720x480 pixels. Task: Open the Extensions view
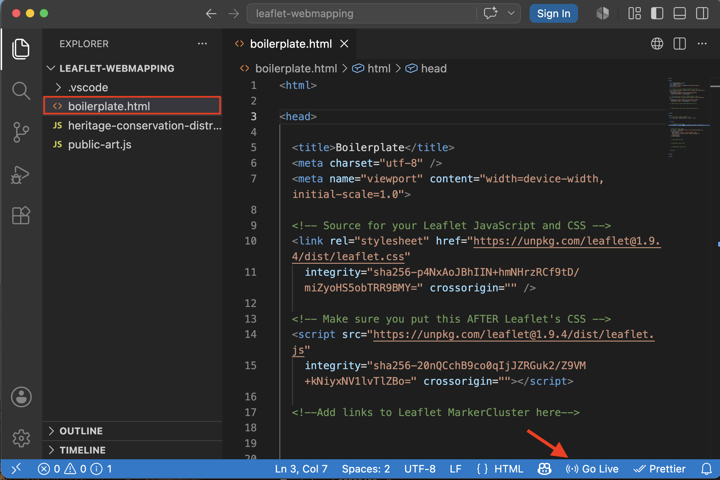click(21, 215)
